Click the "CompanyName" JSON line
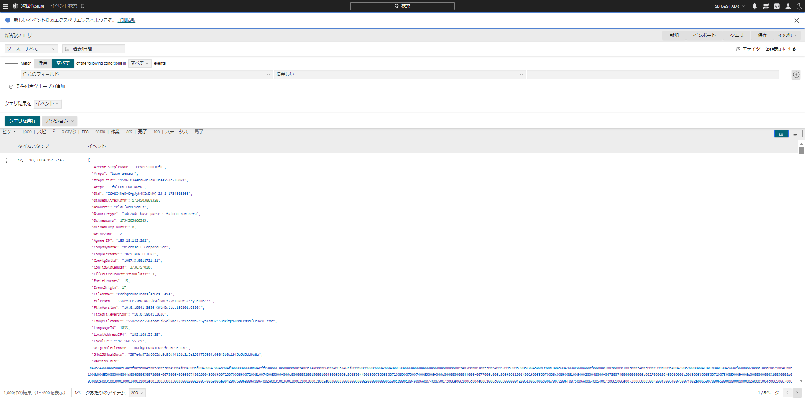 pyautogui.click(x=131, y=248)
